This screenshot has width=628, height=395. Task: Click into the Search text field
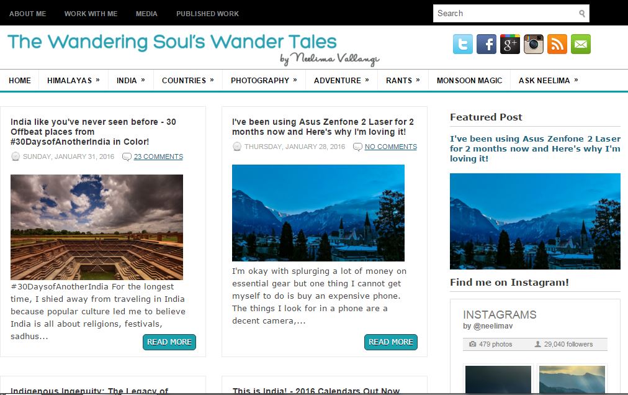(506, 14)
